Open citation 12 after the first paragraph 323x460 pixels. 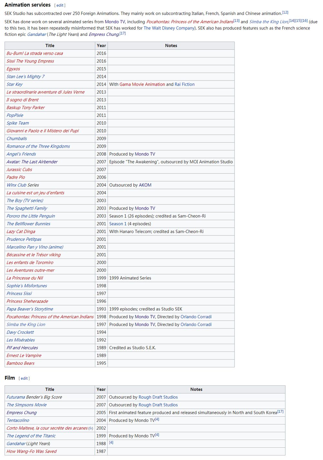pyautogui.click(x=285, y=12)
